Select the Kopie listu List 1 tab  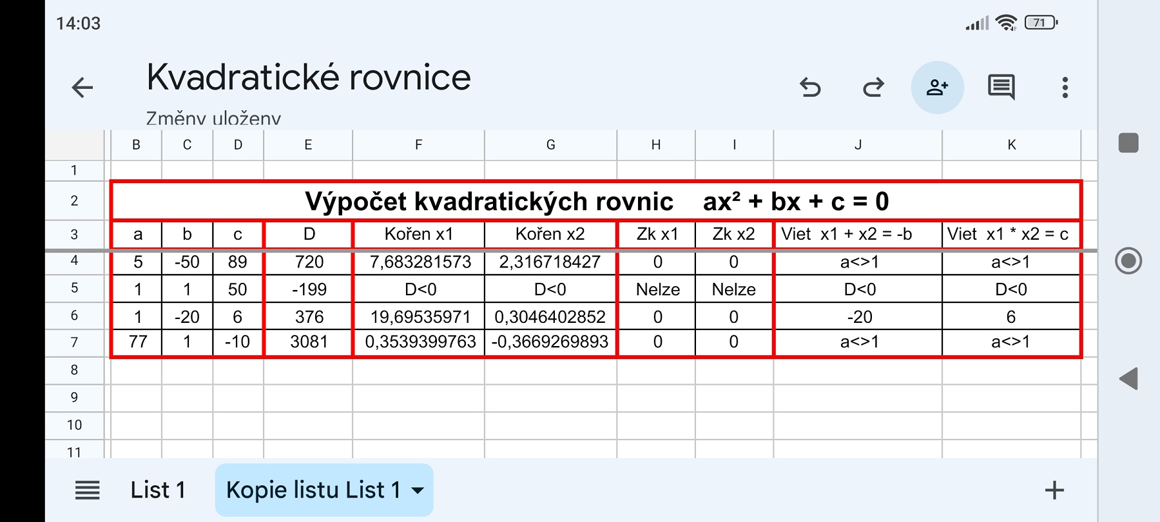(313, 490)
